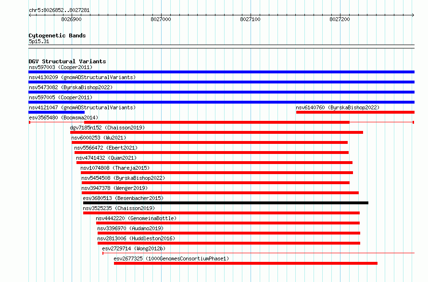
Task: Click the red bar under nsv2813006
Action: point(229,243)
